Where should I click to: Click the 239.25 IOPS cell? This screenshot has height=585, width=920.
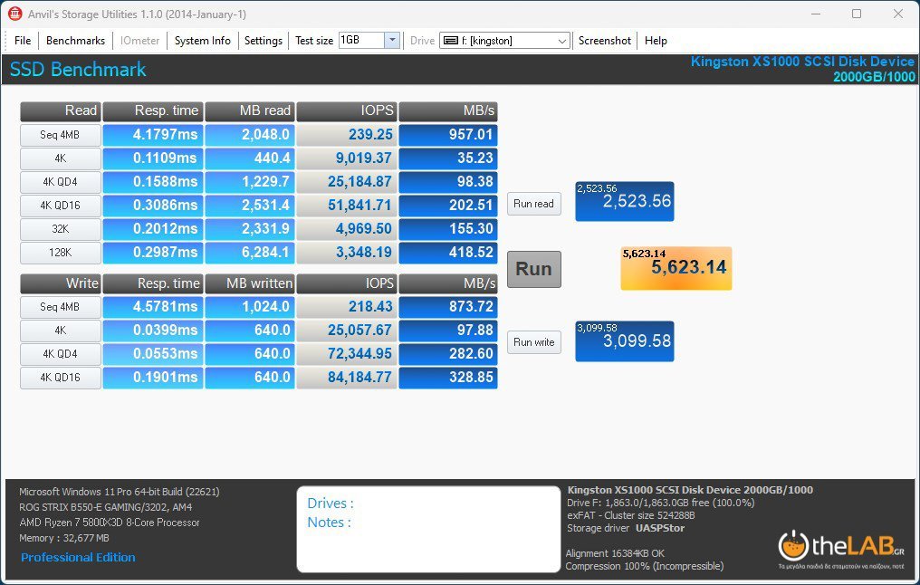click(x=347, y=135)
